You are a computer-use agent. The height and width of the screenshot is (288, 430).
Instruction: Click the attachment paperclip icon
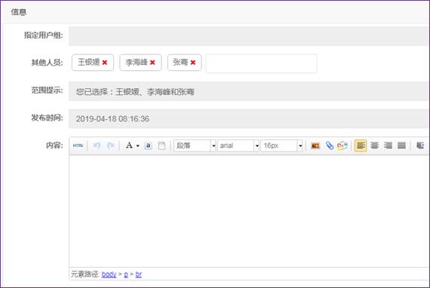click(330, 146)
